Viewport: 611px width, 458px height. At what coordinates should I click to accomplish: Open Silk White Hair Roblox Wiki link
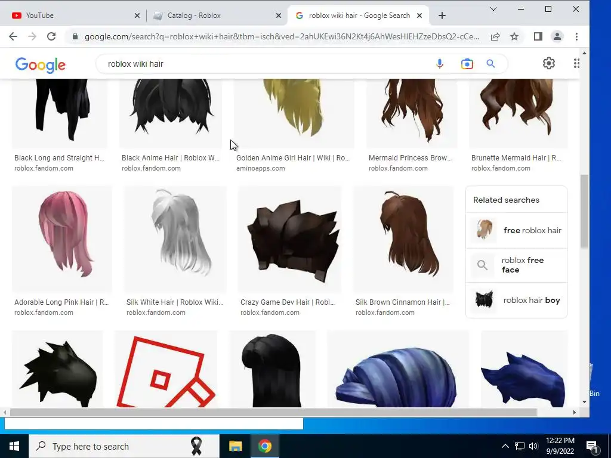(175, 302)
